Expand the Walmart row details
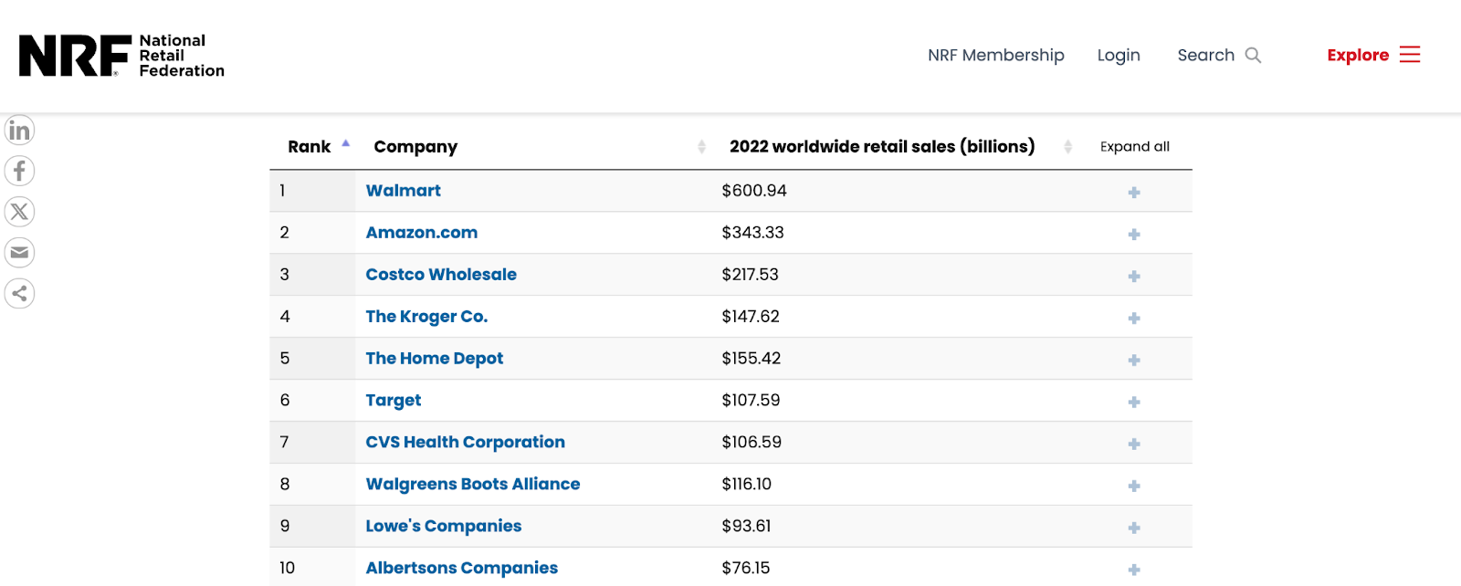This screenshot has width=1461, height=586. coord(1134,193)
